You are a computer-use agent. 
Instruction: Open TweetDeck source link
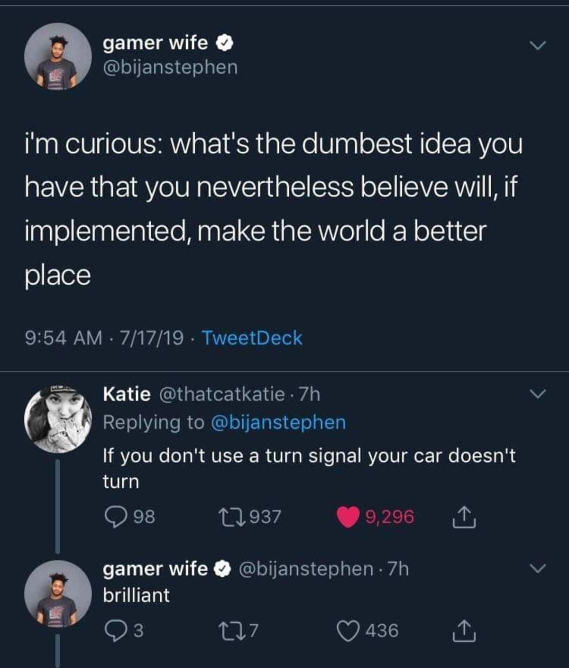pos(252,338)
